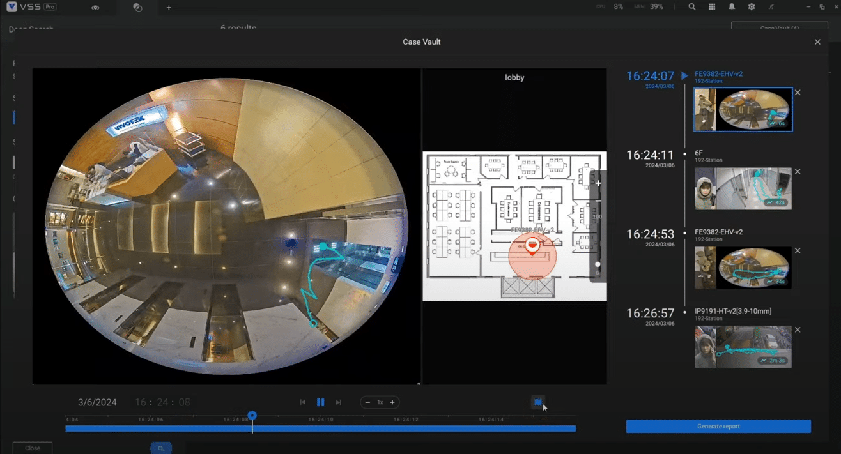Click the timeline playhead marker
841x454 pixels.
click(252, 416)
